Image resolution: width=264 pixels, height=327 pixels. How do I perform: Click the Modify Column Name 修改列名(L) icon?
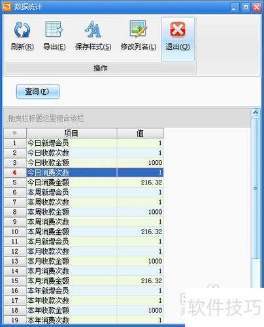pos(139,29)
